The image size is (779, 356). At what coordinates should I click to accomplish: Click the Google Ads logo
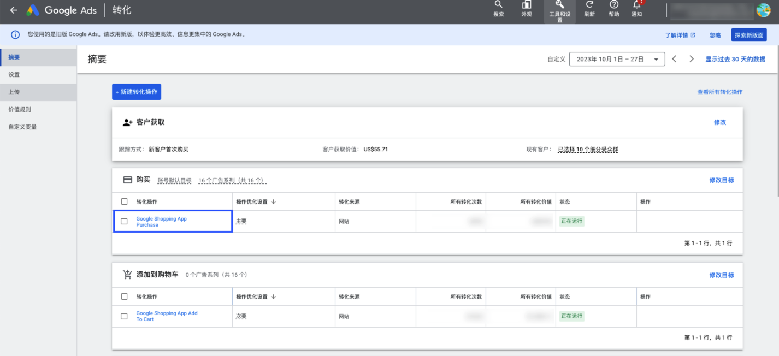pos(61,10)
